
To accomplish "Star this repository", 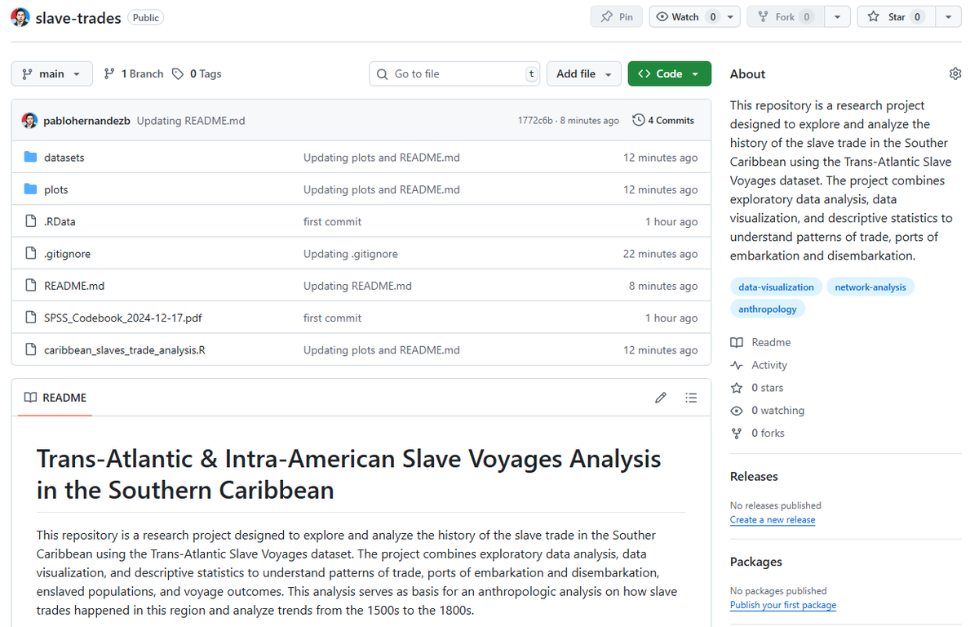I will (895, 16).
